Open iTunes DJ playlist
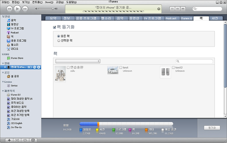Screen dimensions: 227x143 click(x=14, y=95)
